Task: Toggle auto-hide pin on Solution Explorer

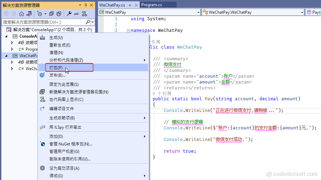Action: coord(86,5)
